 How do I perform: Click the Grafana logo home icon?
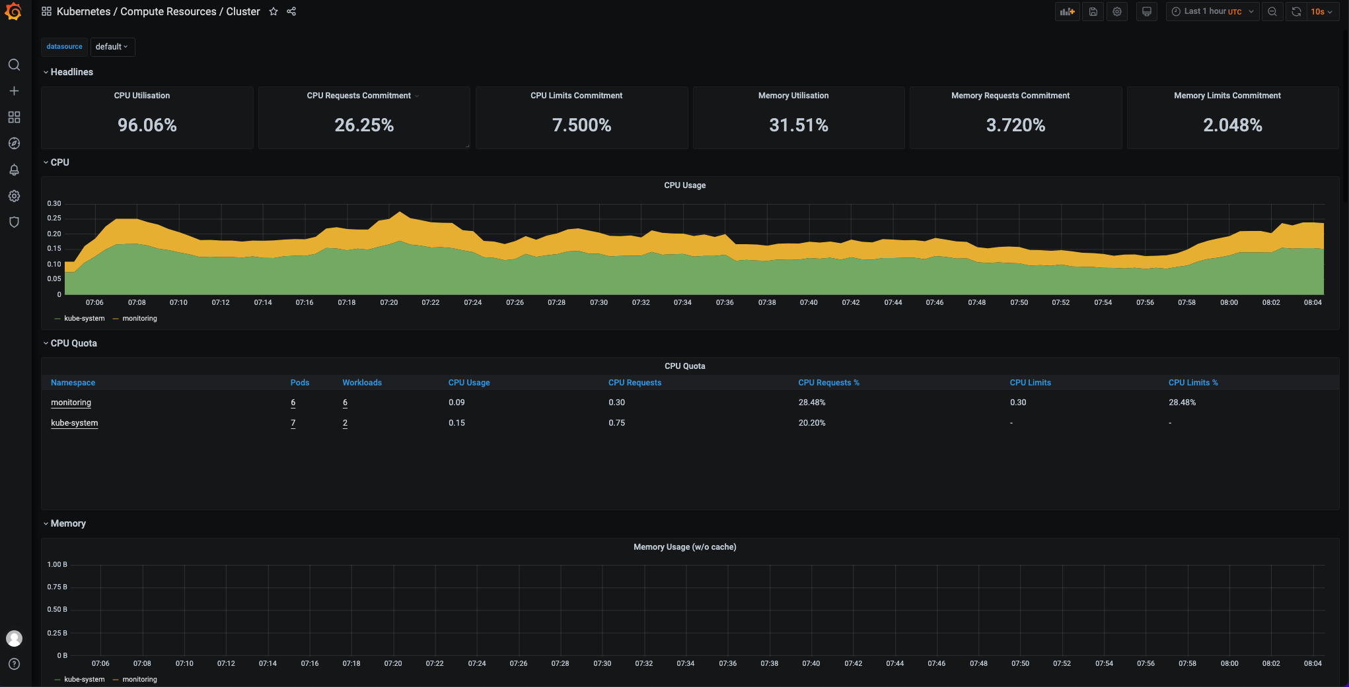[13, 12]
